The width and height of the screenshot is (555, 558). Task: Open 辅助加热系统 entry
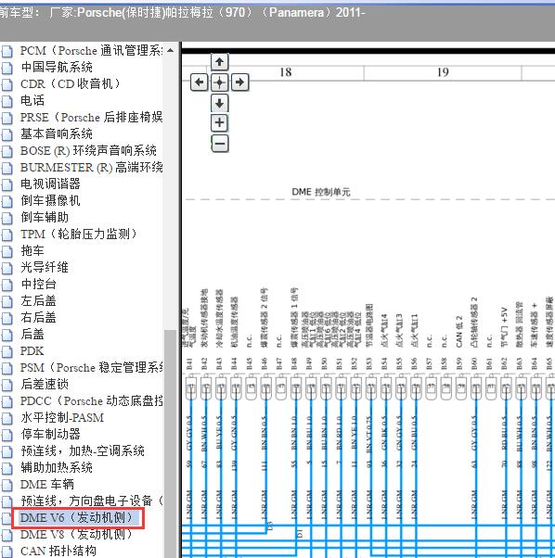[57, 467]
